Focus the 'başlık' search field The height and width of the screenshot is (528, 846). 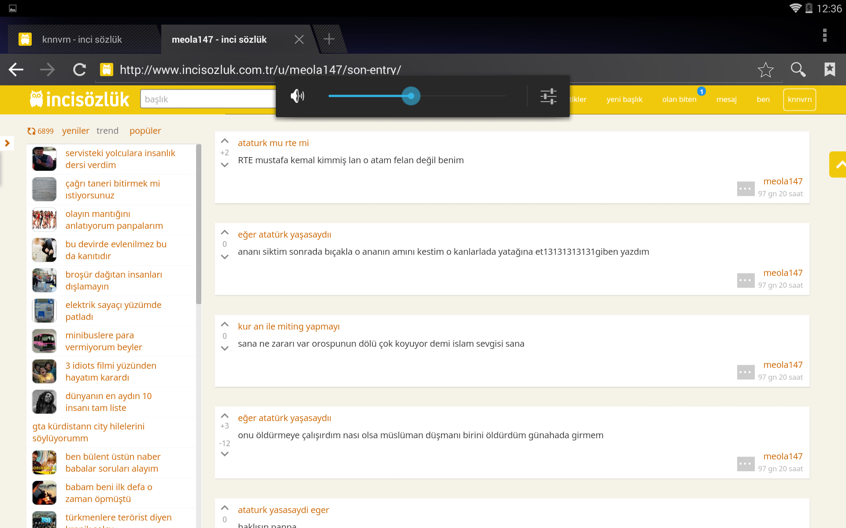207,99
